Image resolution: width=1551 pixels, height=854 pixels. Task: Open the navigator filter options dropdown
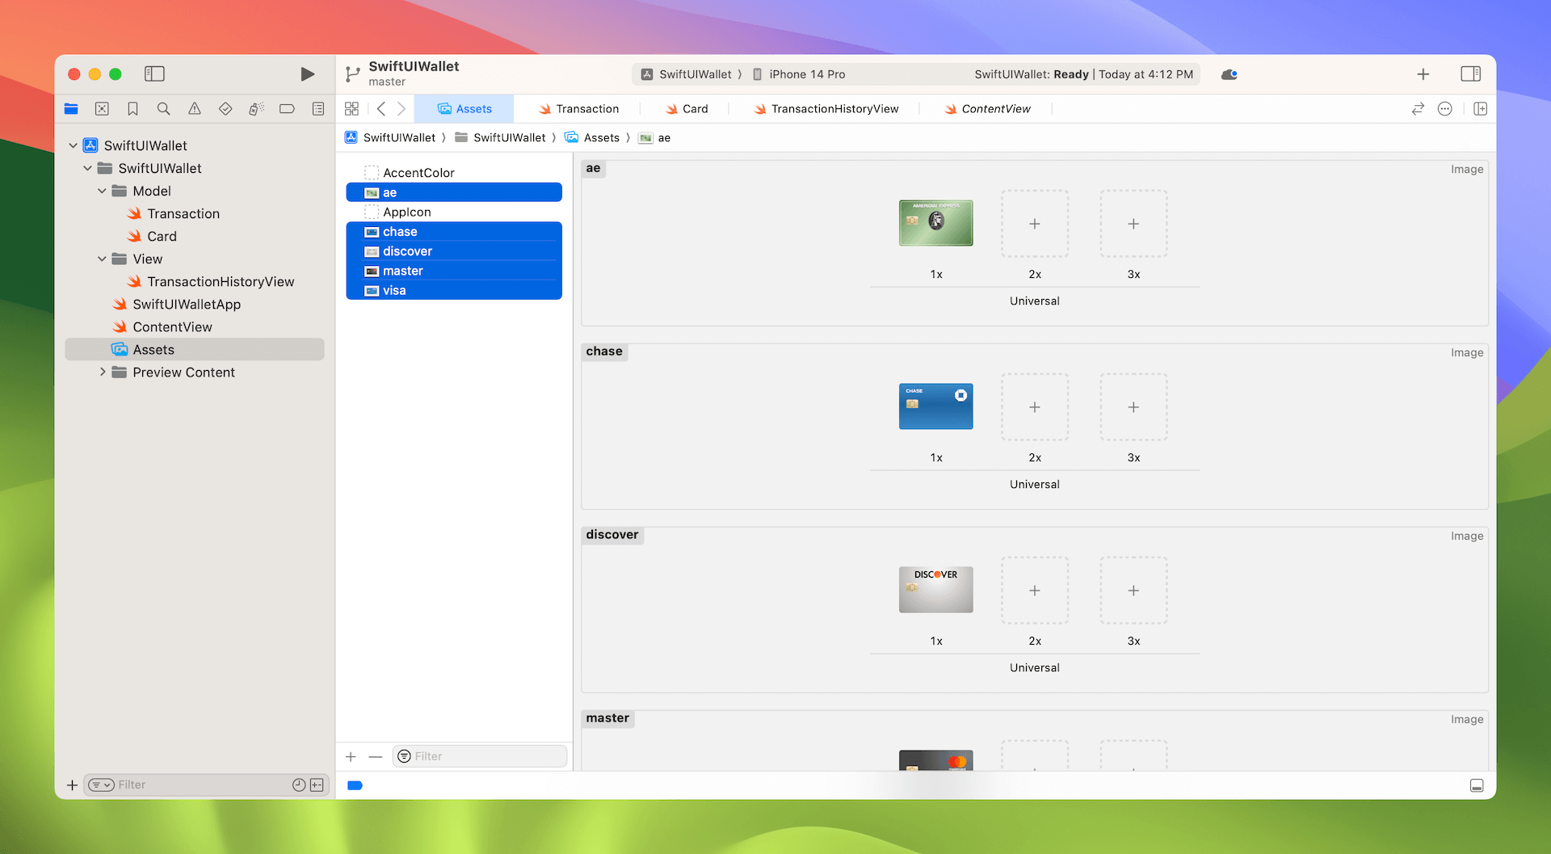click(x=101, y=785)
